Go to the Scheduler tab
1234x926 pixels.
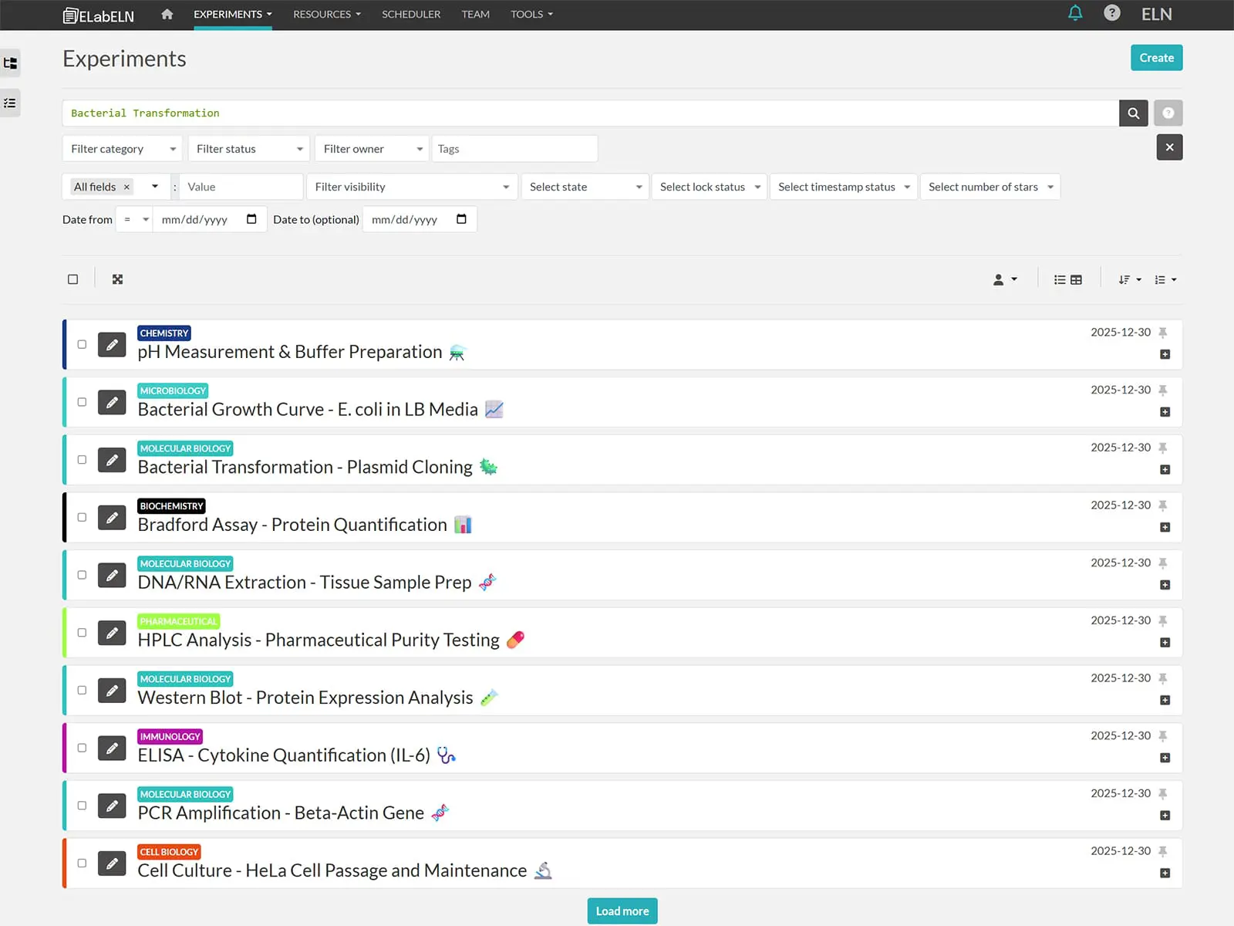pos(411,14)
